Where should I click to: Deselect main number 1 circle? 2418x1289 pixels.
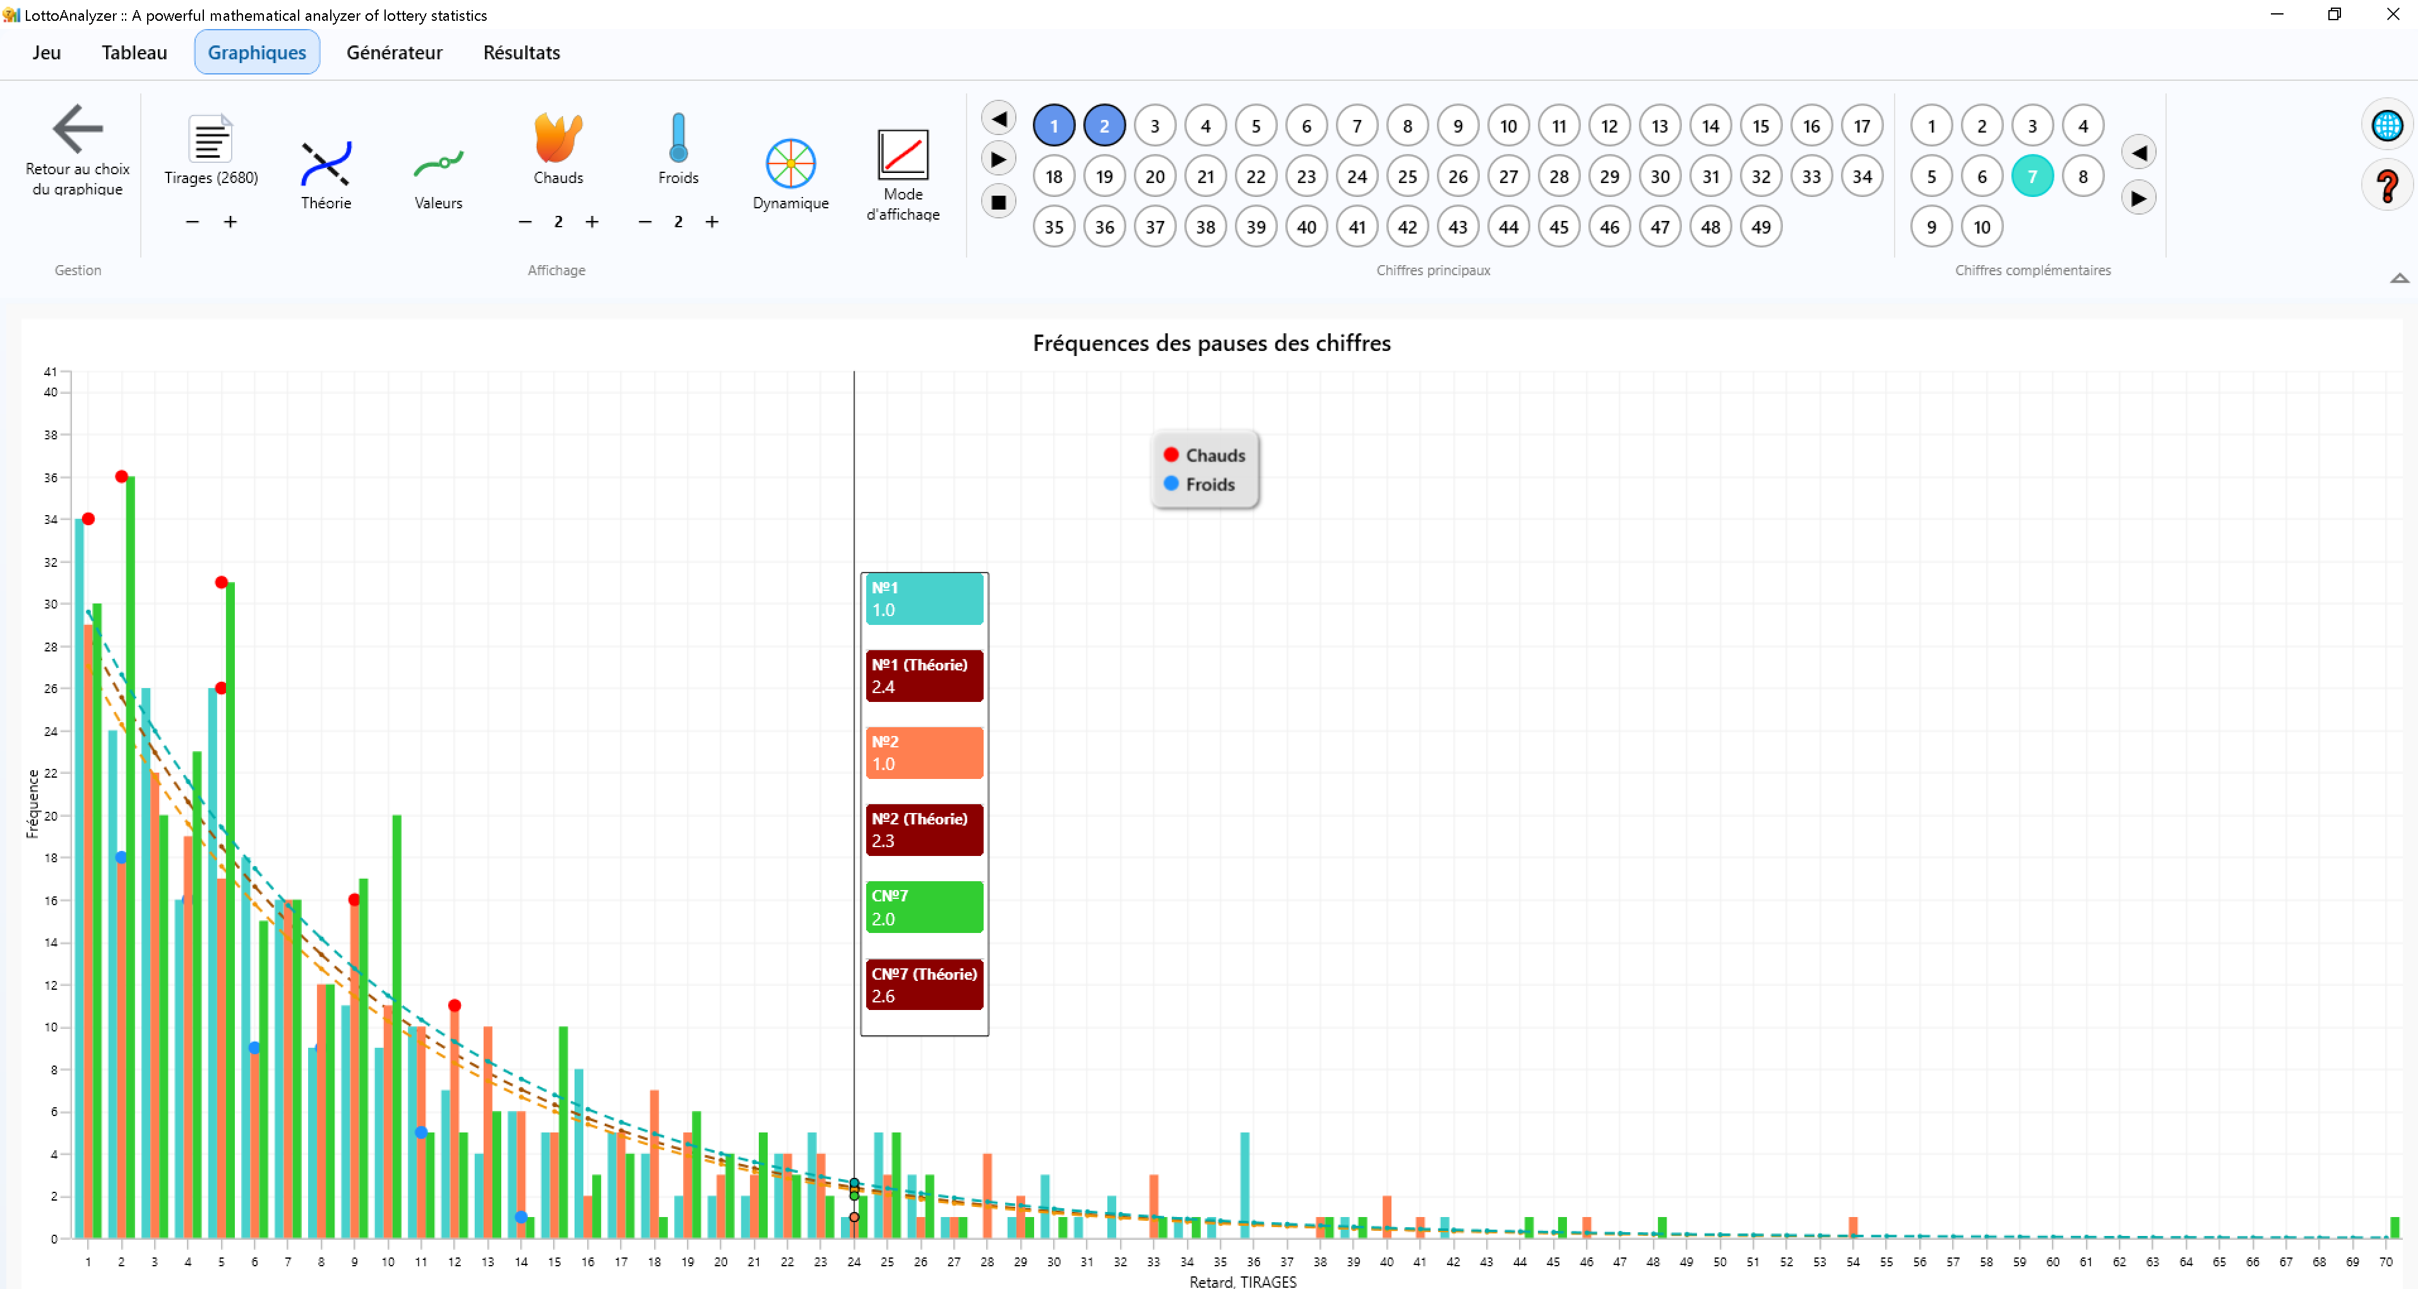tap(1053, 126)
